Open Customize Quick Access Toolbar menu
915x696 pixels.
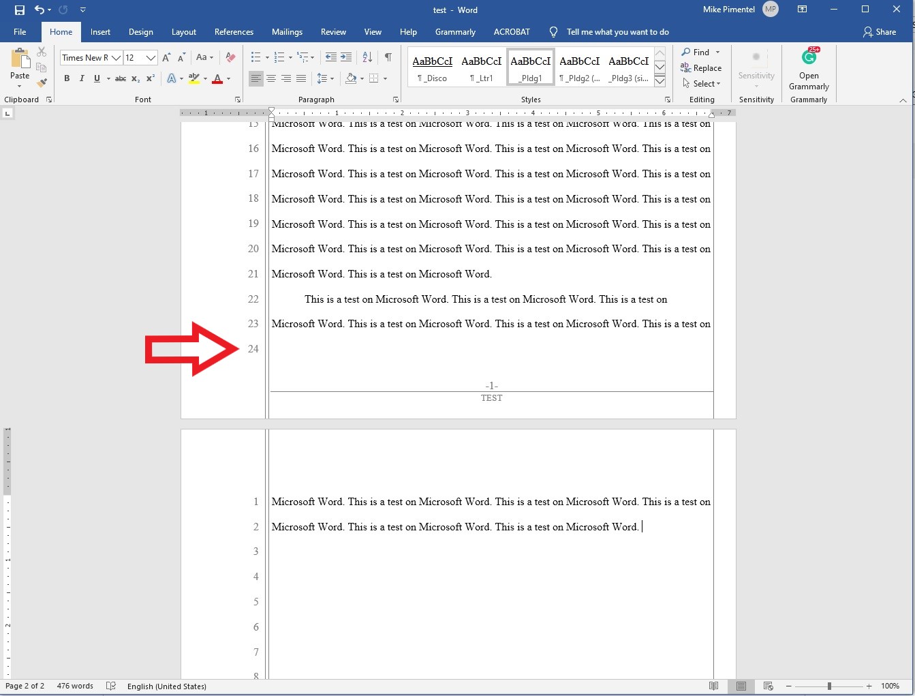[82, 10]
